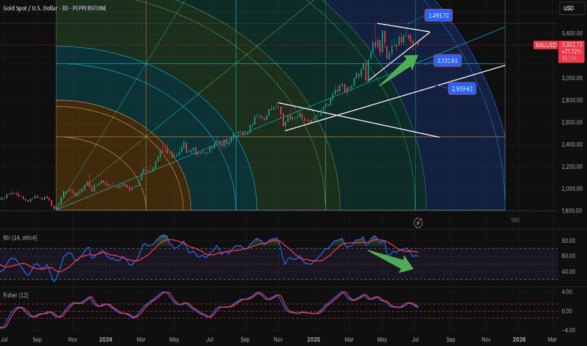
Task: Select the 3,495.70 price label
Action: tap(438, 15)
